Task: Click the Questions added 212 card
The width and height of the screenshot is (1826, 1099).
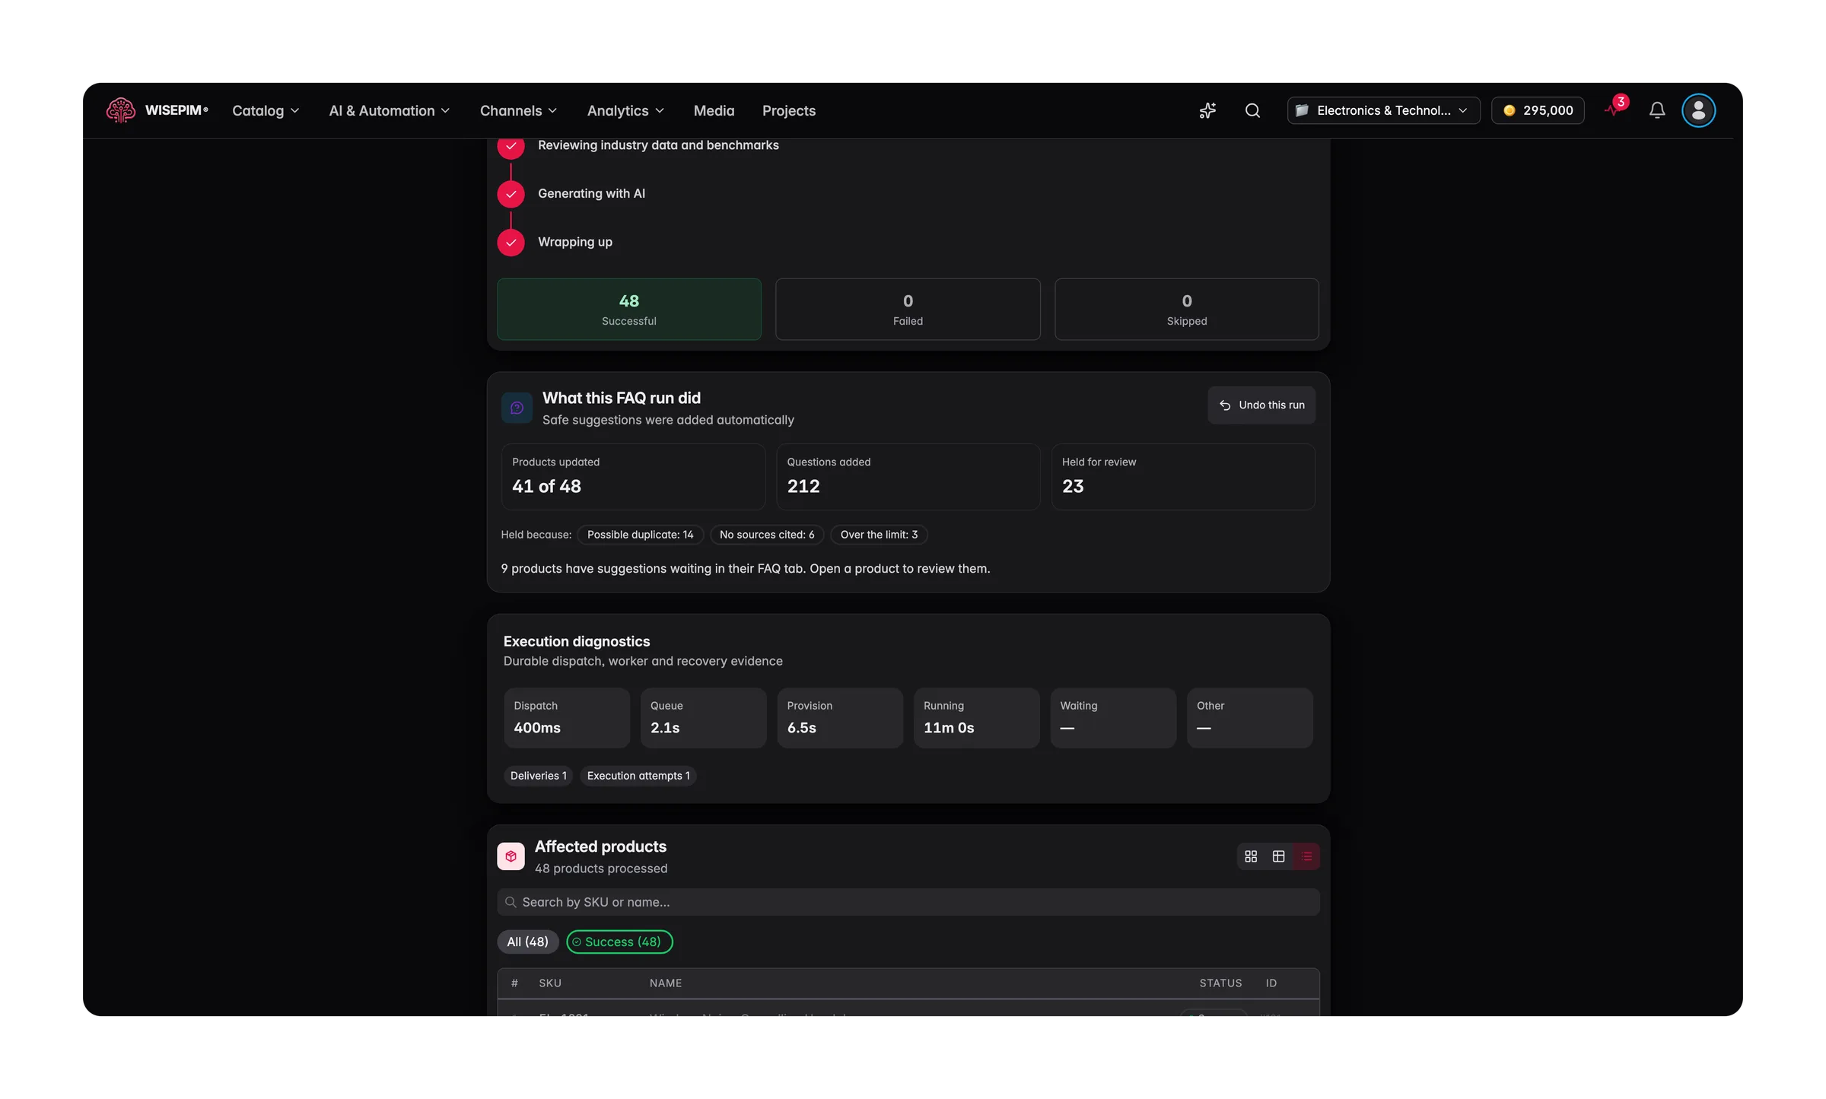Action: click(908, 477)
